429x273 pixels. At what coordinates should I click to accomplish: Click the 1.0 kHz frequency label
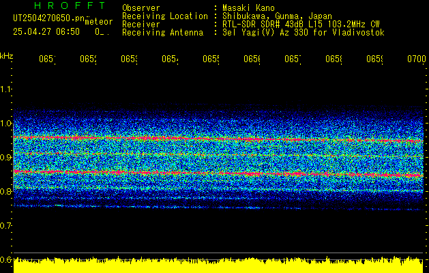5,123
